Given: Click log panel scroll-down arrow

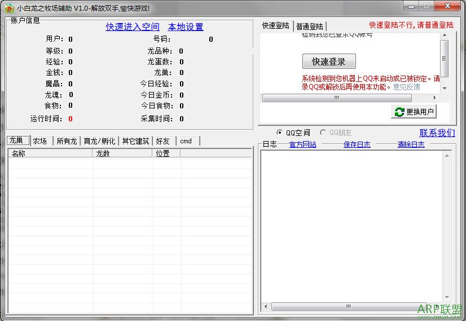Looking at the screenshot, I should 447,297.
